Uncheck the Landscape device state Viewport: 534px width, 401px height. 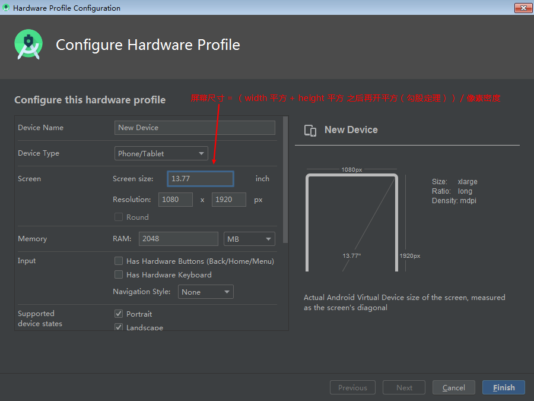click(x=119, y=327)
